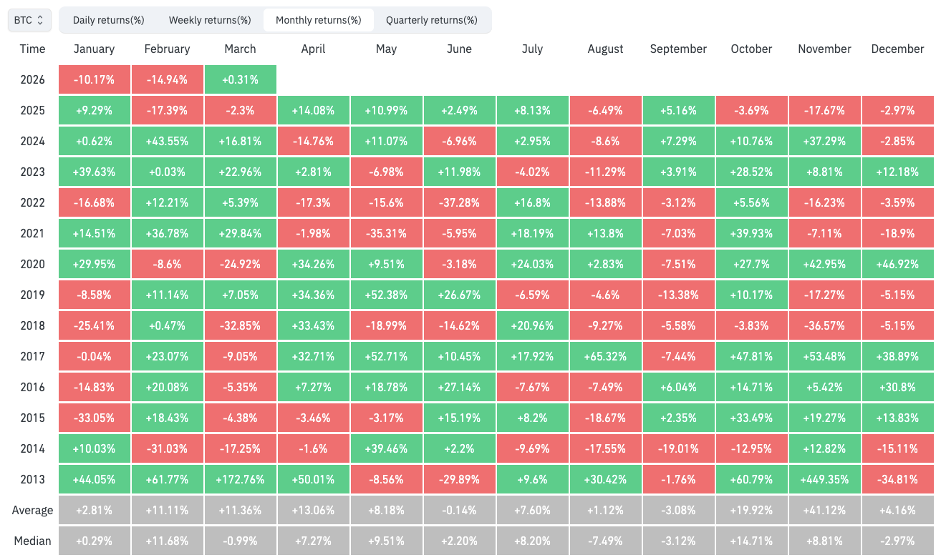Switch to Weekly returns(%) tab

coord(210,20)
